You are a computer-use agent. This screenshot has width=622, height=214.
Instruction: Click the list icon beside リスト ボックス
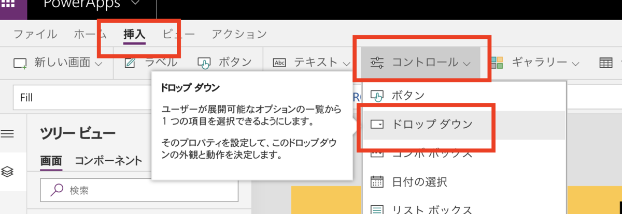pos(377,209)
